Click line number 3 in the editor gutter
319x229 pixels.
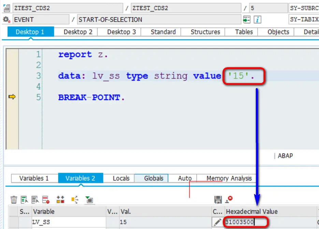click(39, 76)
